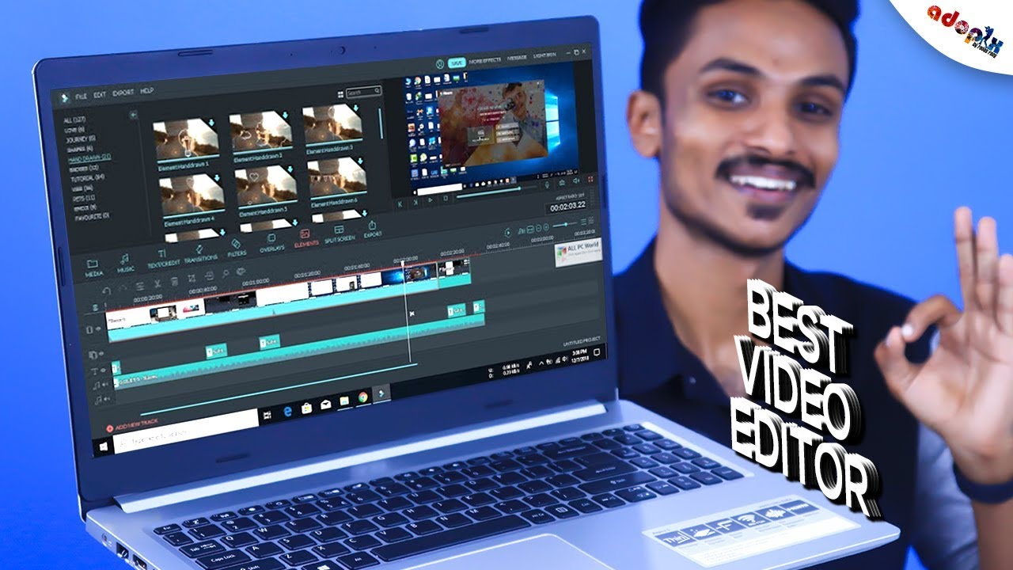Switch to LIGHT SKIN

(544, 56)
